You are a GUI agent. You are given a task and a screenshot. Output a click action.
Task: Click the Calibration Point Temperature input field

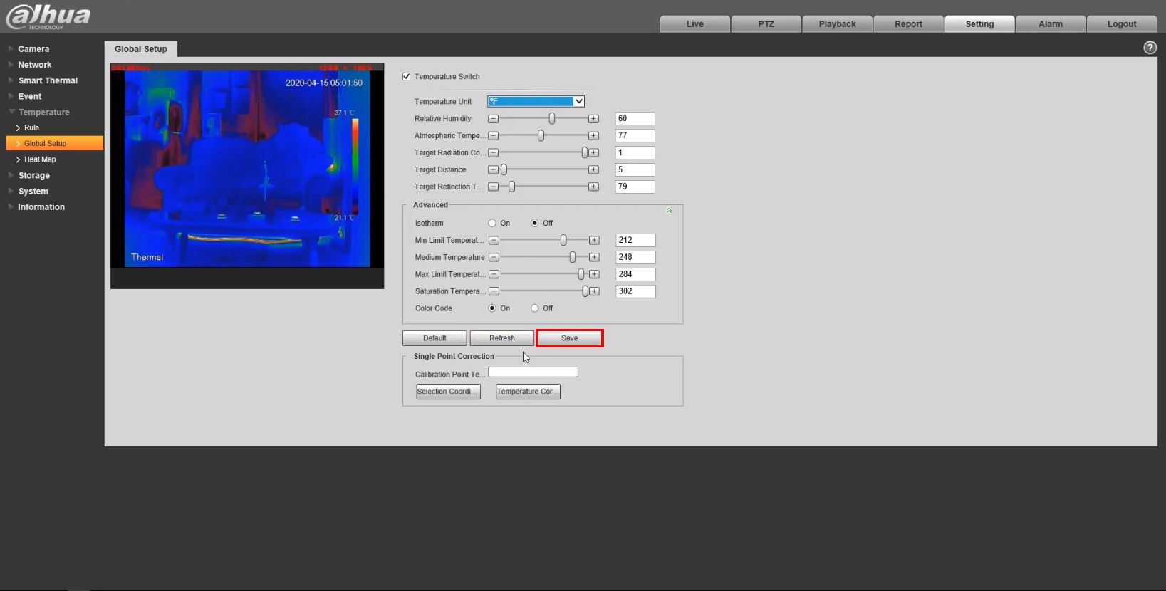point(533,372)
